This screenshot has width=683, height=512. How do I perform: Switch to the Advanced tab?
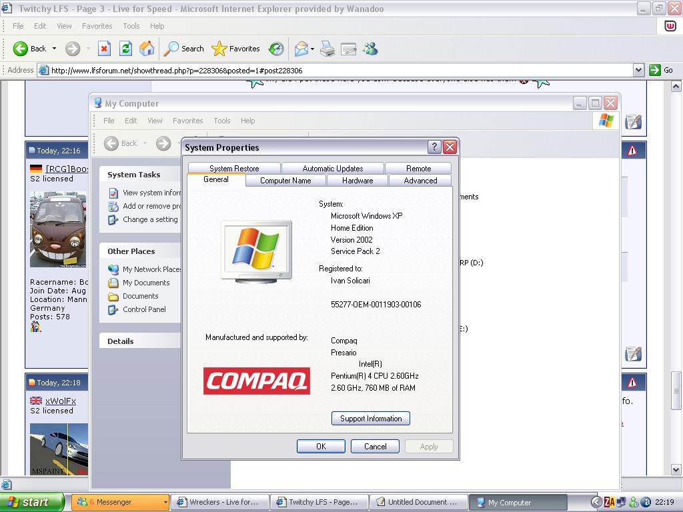tap(420, 180)
